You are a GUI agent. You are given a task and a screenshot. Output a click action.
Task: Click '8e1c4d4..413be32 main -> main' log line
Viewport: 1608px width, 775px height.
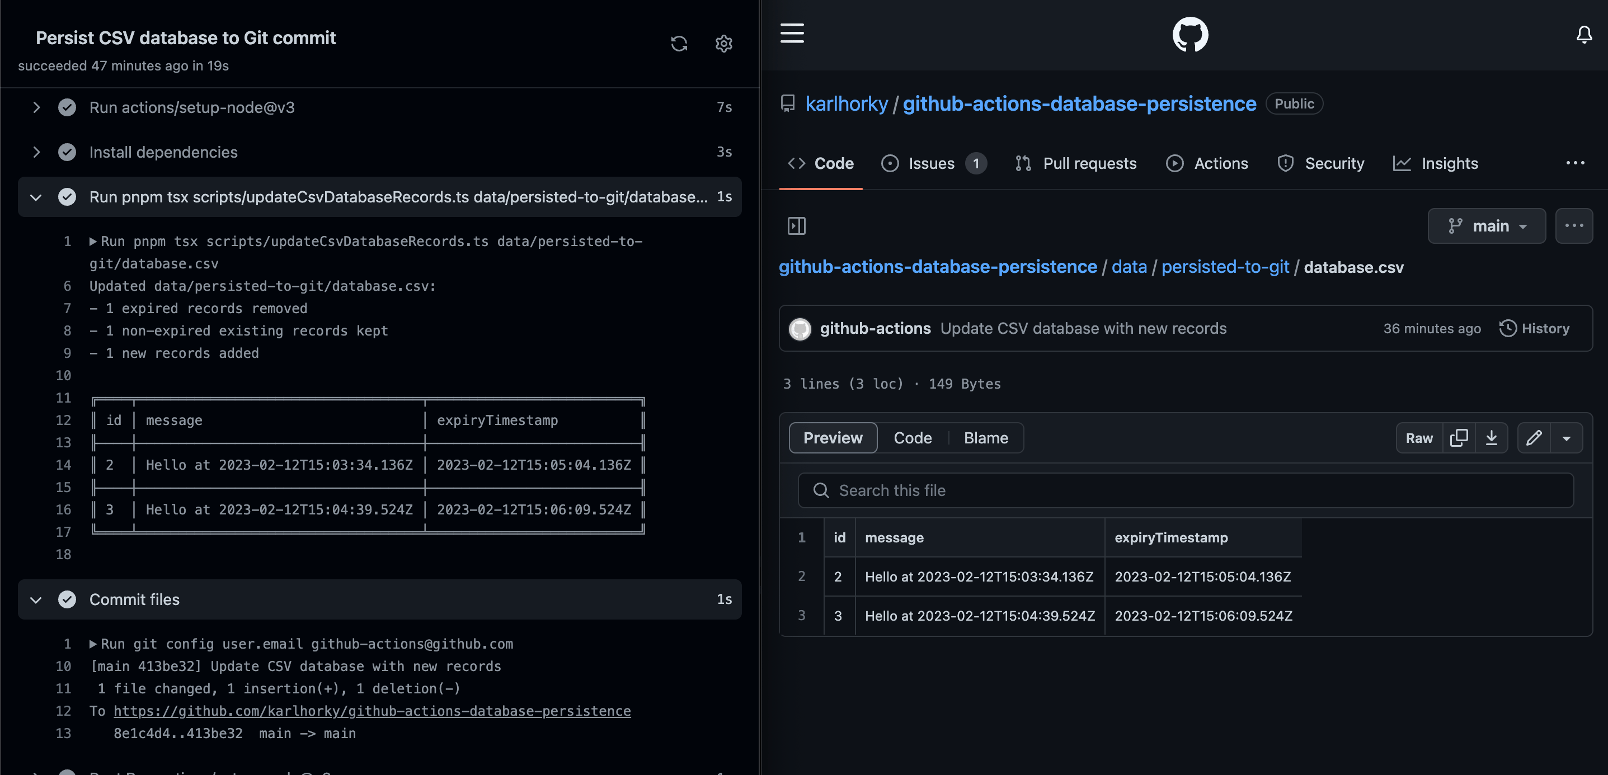pos(234,734)
